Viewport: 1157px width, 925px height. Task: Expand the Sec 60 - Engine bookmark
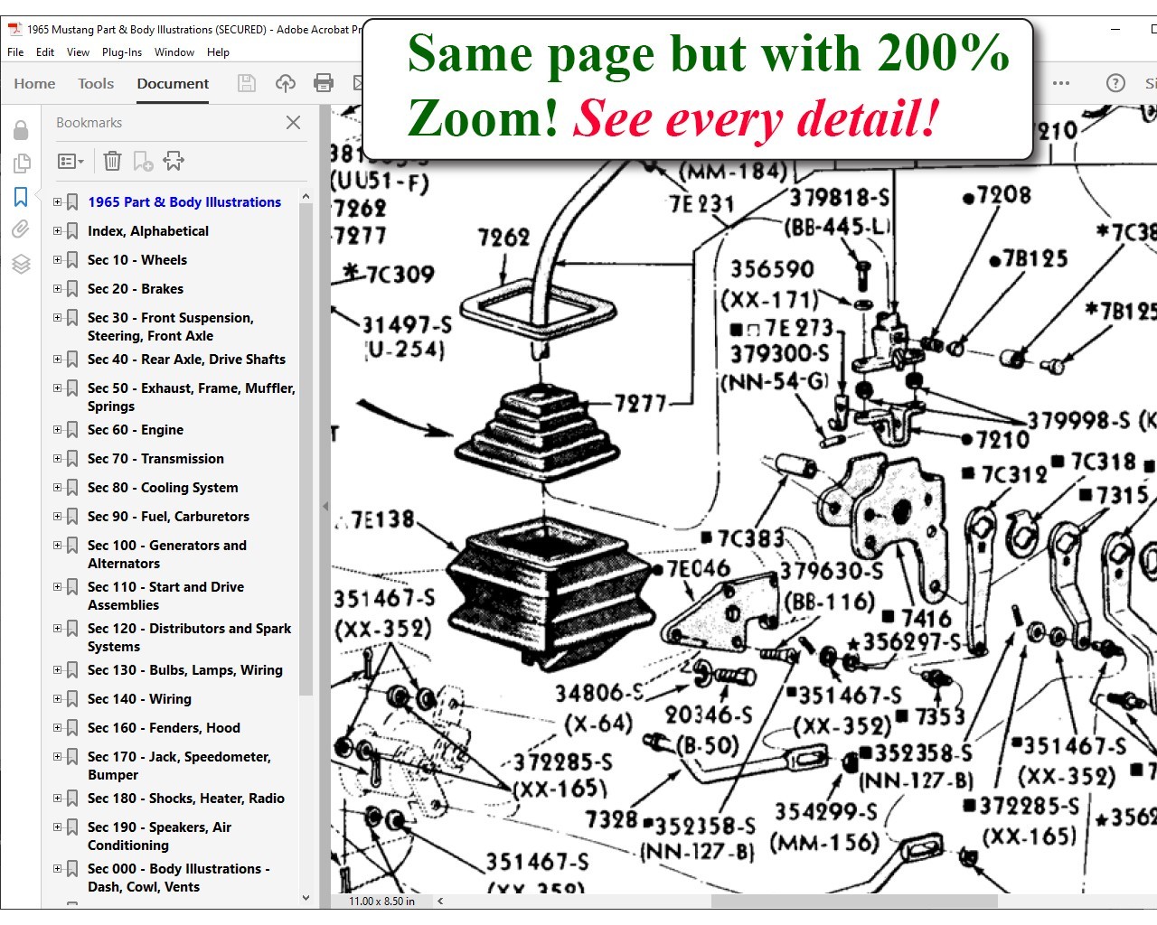(x=58, y=430)
